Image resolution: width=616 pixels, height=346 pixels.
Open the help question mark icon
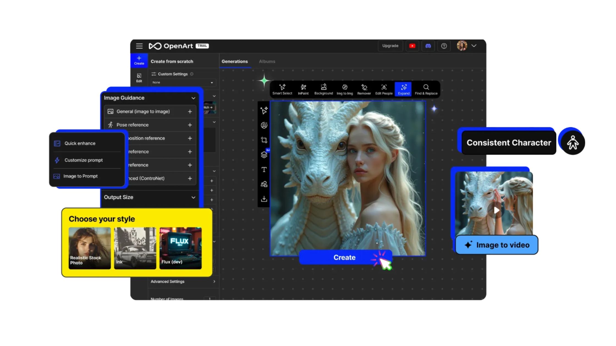click(x=444, y=46)
